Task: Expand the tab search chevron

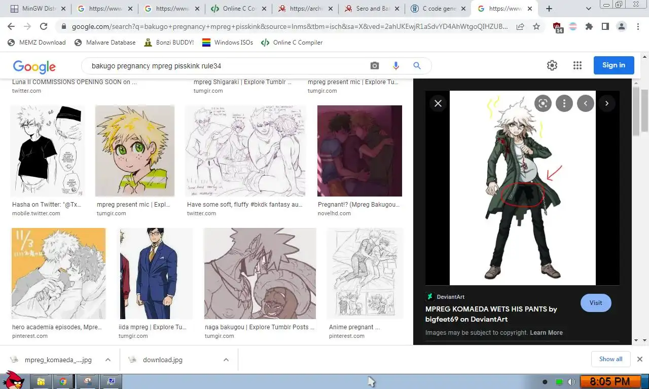Action: point(589,9)
